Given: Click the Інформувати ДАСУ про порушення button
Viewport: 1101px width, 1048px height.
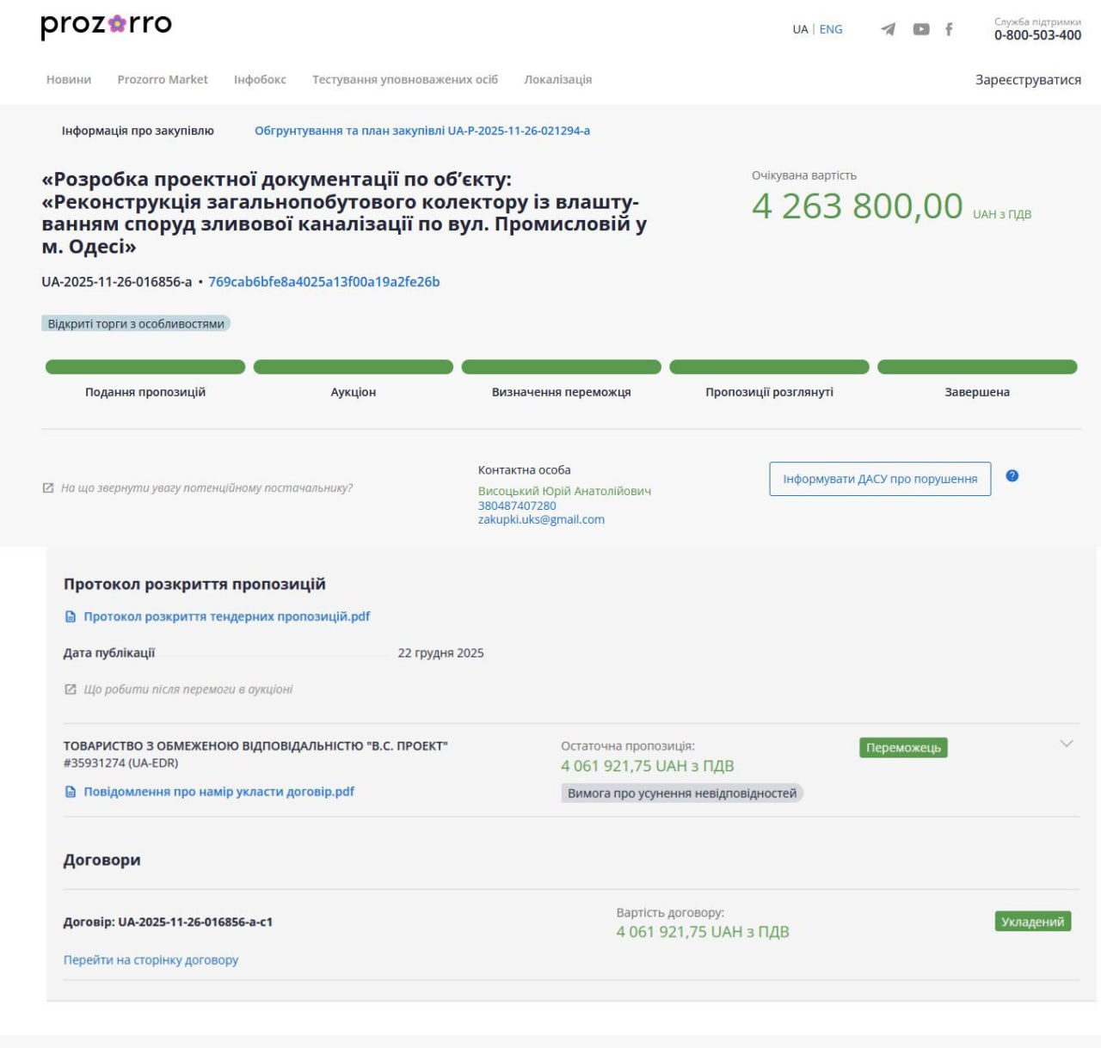Looking at the screenshot, I should pyautogui.click(x=880, y=479).
